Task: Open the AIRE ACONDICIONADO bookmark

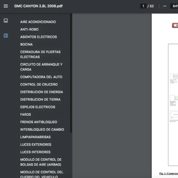Action: [x=38, y=22]
